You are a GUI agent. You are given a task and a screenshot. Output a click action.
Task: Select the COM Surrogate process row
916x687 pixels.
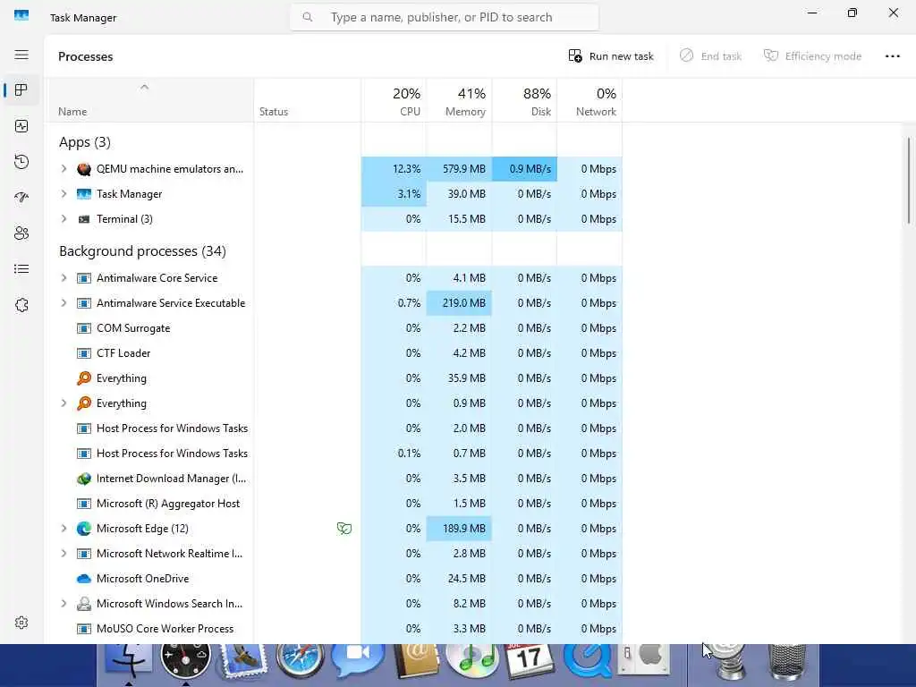pyautogui.click(x=335, y=328)
